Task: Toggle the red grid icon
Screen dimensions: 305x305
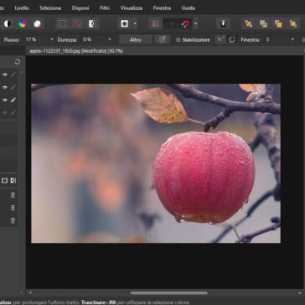Action: 156,23
